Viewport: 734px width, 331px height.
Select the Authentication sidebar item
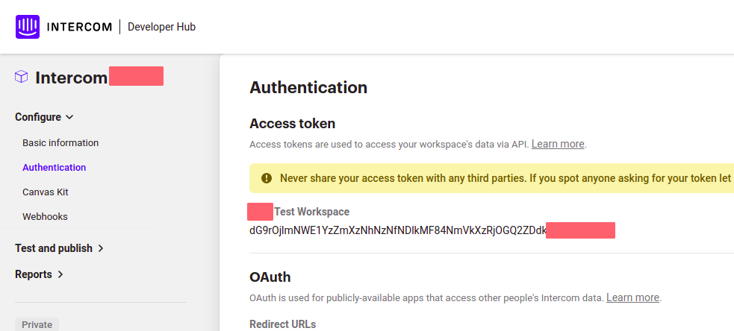pos(55,168)
